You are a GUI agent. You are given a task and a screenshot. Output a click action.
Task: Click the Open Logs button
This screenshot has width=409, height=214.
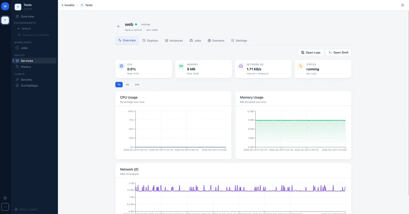[x=311, y=53]
